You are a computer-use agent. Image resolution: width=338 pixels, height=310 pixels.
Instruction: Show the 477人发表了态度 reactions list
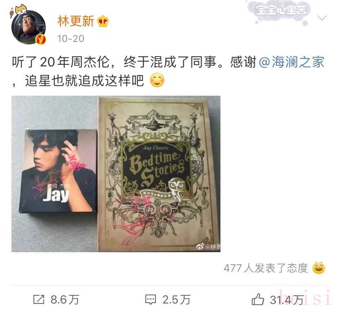(x=266, y=268)
